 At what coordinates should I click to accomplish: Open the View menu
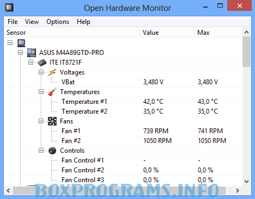[x=32, y=22]
